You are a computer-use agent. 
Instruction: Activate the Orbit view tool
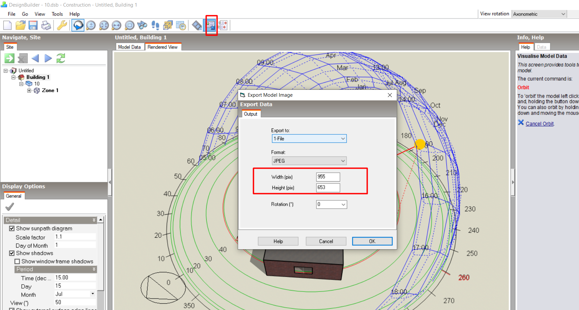click(x=78, y=25)
